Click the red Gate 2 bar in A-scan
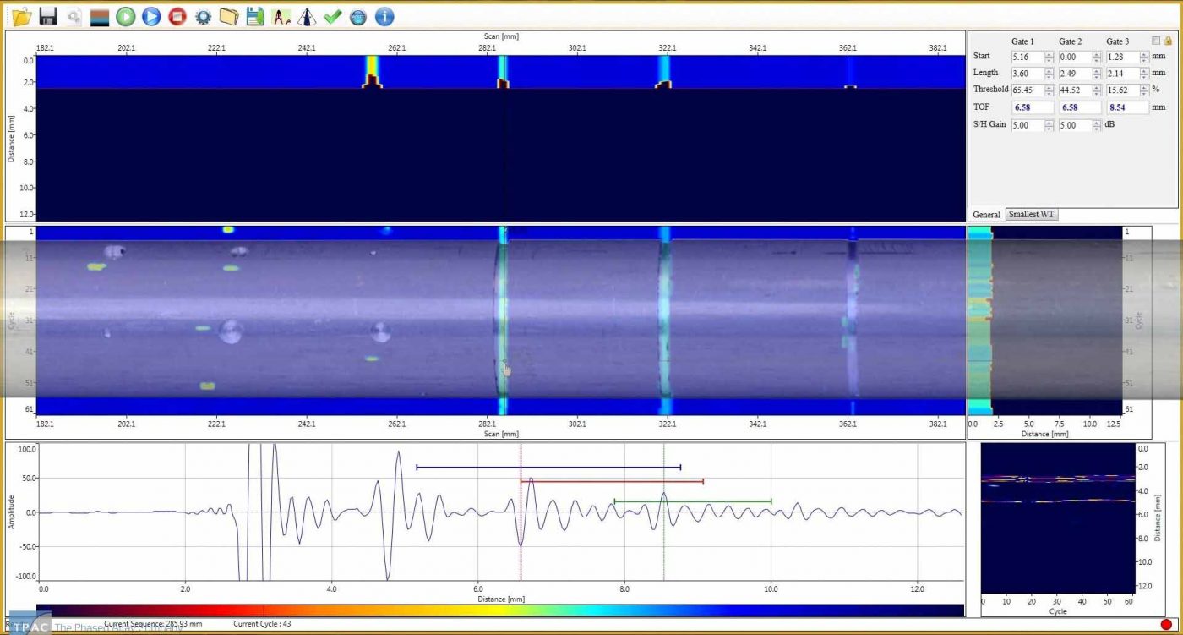 tap(612, 481)
